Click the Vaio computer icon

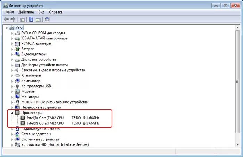(12, 28)
